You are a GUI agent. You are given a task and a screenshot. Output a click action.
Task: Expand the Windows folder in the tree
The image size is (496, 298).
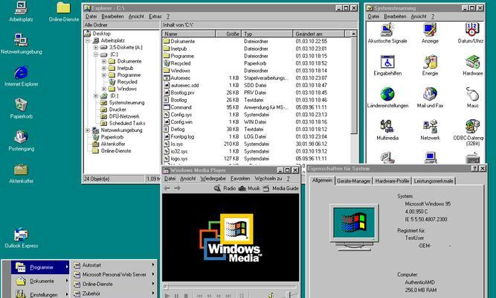104,89
